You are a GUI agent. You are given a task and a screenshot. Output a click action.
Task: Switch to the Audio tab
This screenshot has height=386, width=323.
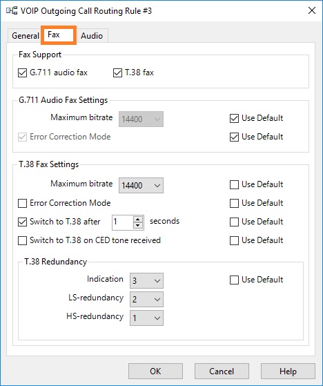(92, 36)
